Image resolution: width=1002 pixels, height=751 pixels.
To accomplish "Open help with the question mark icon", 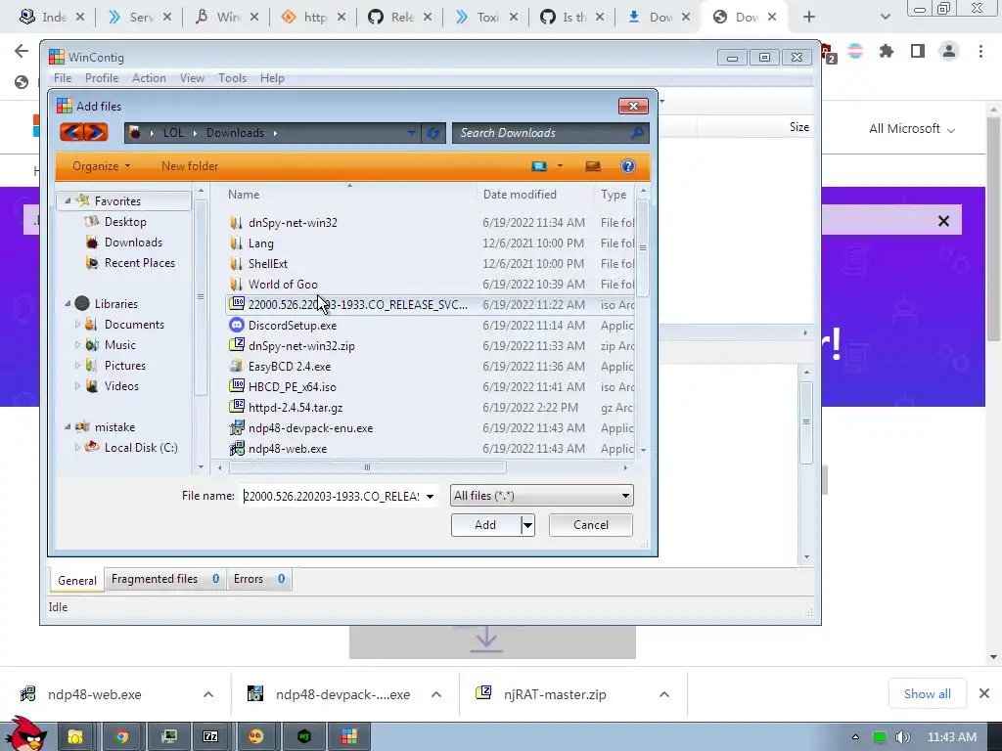I will click(627, 166).
